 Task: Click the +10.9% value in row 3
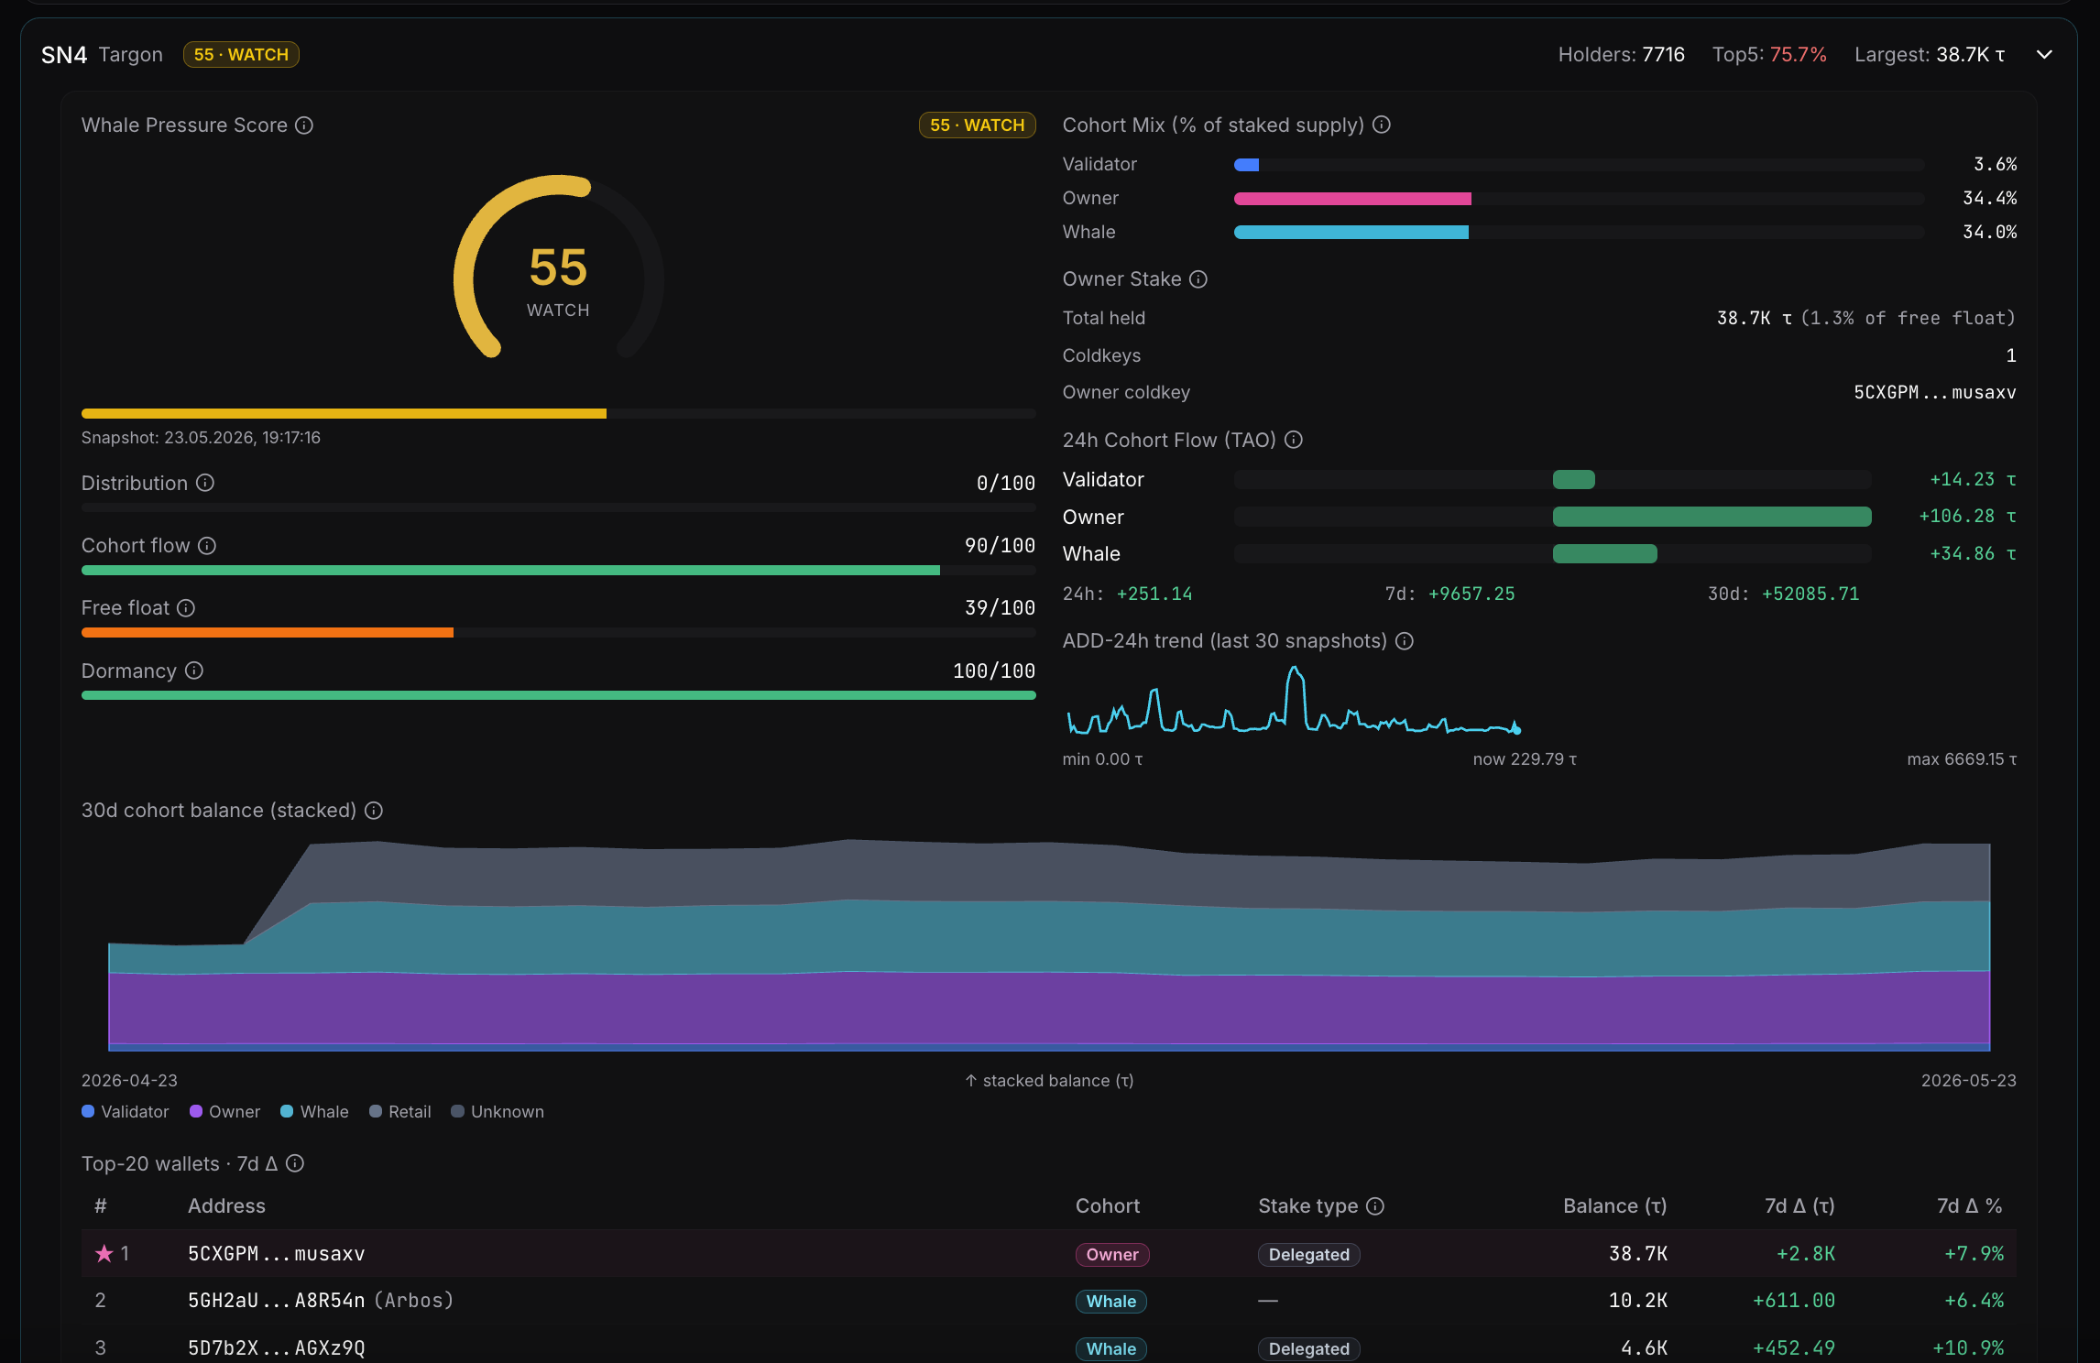point(1968,1348)
